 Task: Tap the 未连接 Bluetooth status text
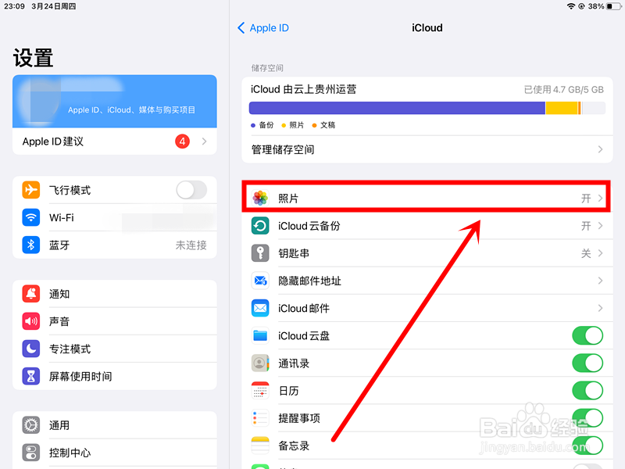tap(191, 245)
